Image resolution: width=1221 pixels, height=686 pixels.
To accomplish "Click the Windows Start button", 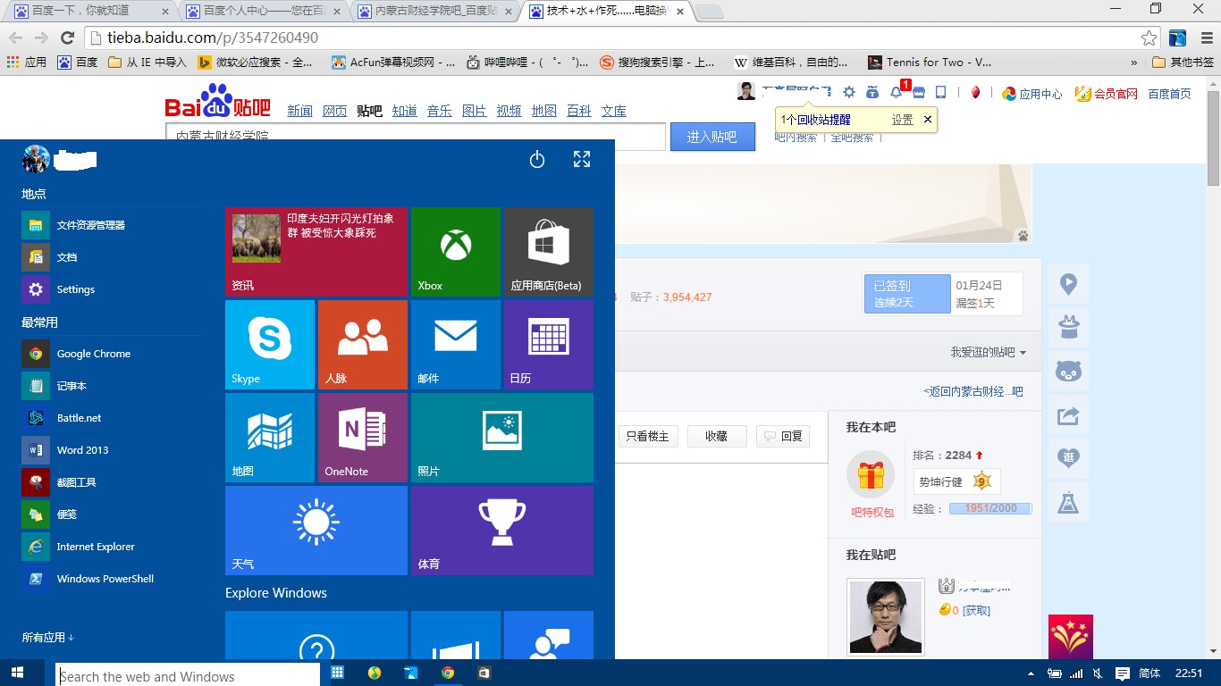I will click(x=17, y=673).
